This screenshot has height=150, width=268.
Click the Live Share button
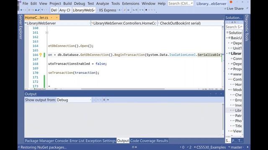coord(234,8)
